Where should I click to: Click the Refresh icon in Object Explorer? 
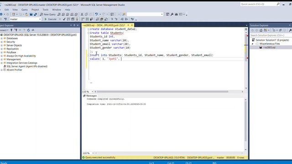(28, 30)
